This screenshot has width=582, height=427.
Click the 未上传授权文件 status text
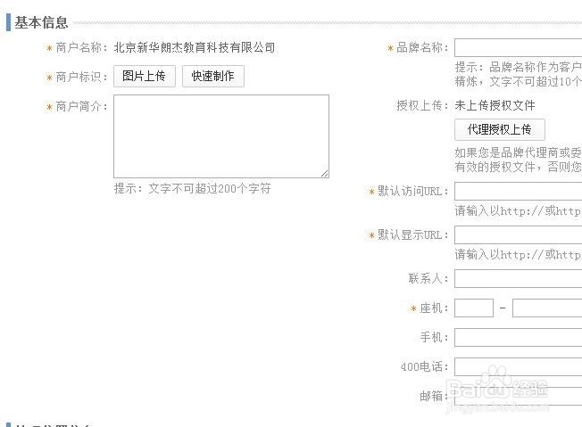495,106
